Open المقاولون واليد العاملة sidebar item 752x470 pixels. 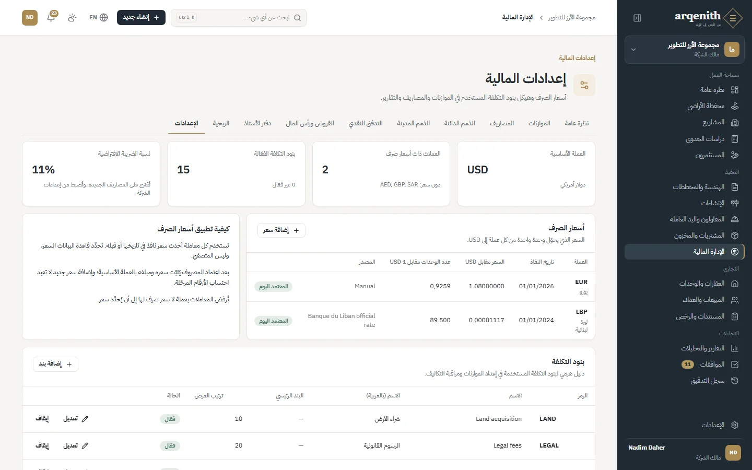tap(684, 219)
